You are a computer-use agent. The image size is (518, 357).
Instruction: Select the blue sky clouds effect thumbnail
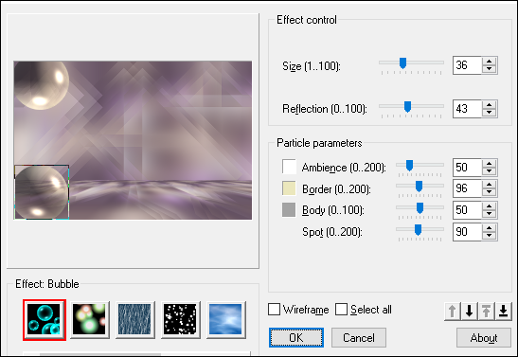point(226,320)
